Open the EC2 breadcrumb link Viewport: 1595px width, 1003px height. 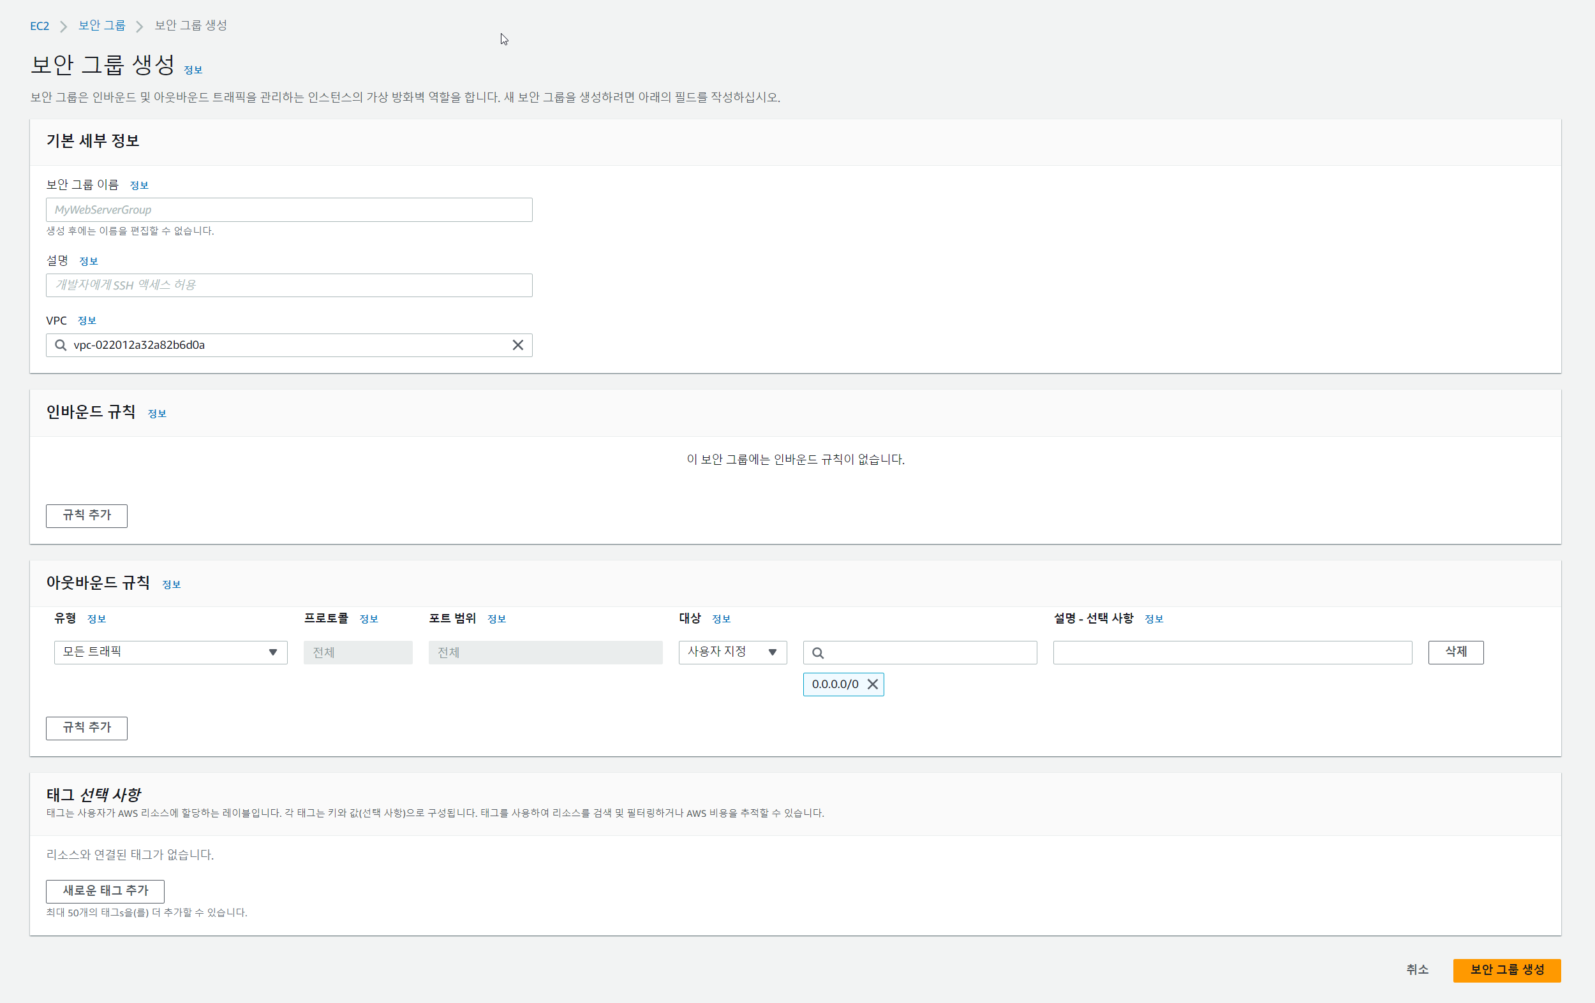tap(40, 26)
